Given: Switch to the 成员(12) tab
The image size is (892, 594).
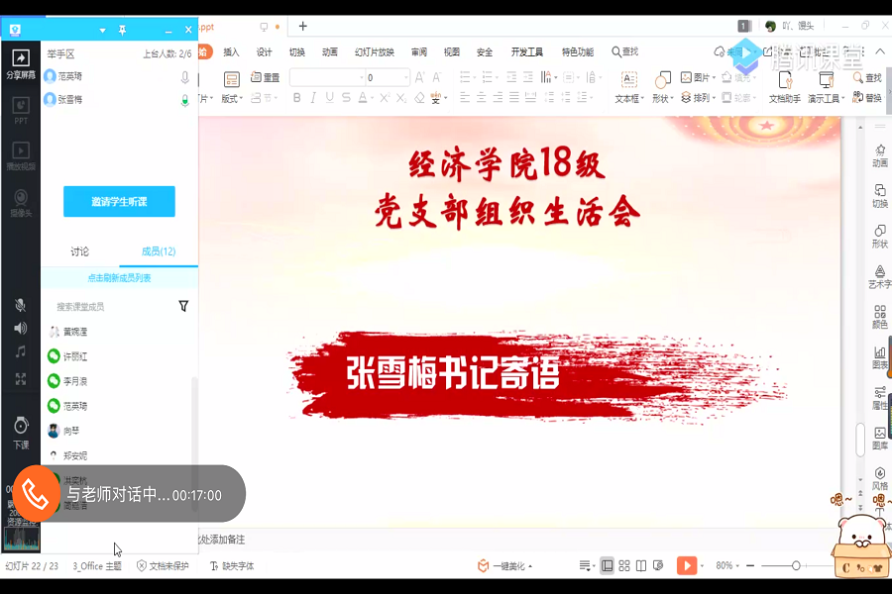Looking at the screenshot, I should tap(159, 251).
